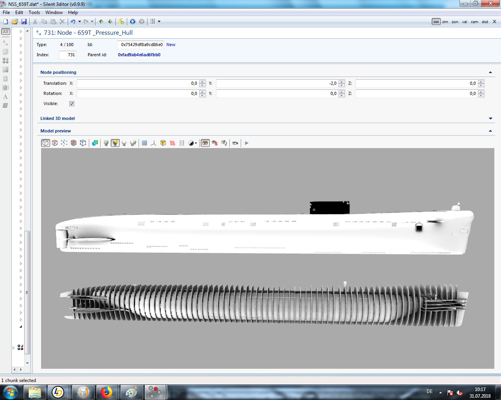The width and height of the screenshot is (501, 400).
Task: Switch to the cam file view
Action: (x=474, y=22)
